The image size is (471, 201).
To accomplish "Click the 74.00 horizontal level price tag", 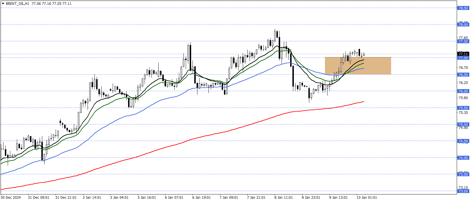I will point(463,158).
